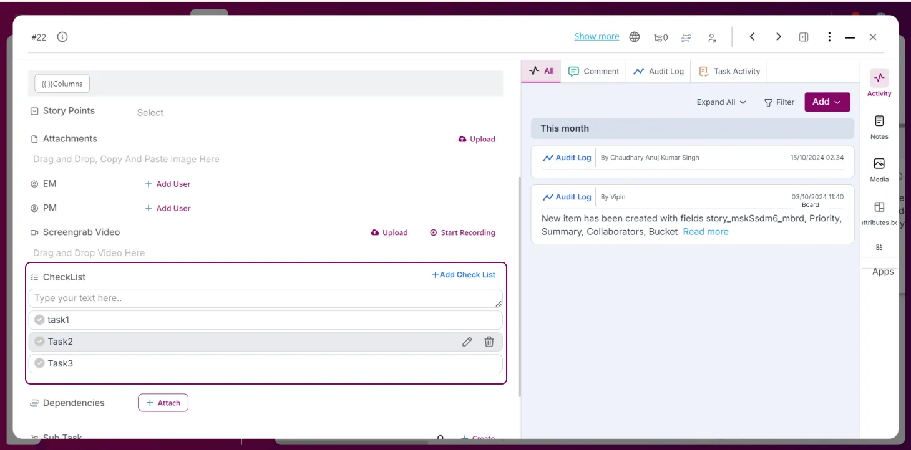Click Start Recording button
Image resolution: width=911 pixels, height=450 pixels.
[x=462, y=232]
